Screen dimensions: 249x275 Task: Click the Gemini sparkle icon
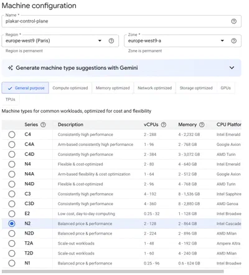click(11, 68)
